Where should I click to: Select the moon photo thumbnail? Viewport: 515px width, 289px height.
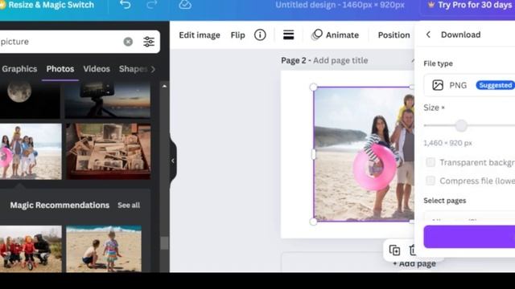(x=30, y=100)
